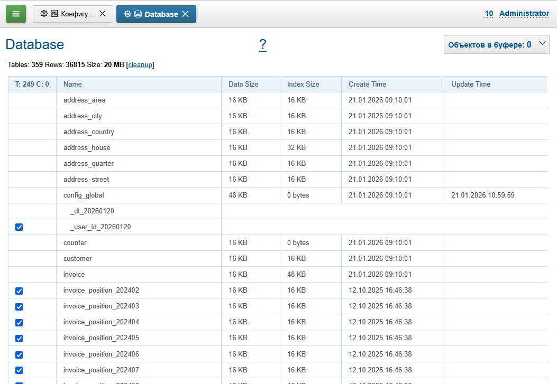Uncheck the _user_id_20260120 checkbox
The width and height of the screenshot is (557, 384).
pos(20,227)
